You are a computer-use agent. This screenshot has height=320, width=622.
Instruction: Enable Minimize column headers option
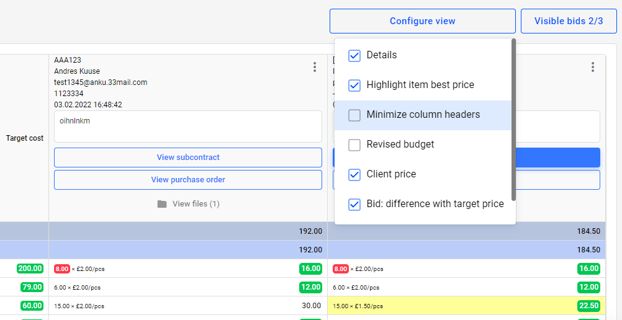pyautogui.click(x=354, y=115)
